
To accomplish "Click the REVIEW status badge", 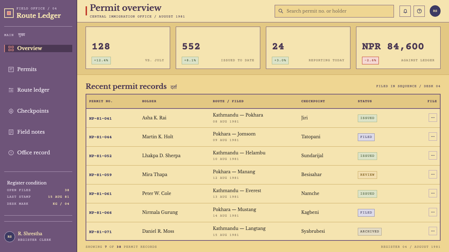I will [367, 175].
